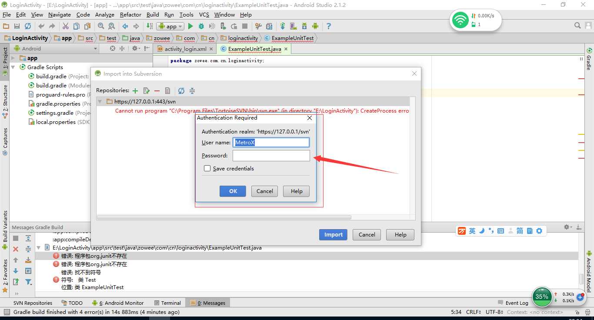The height and width of the screenshot is (320, 594).
Task: Open the app run configuration dropdown
Action: (x=170, y=26)
